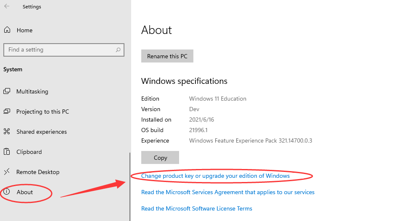Open Microsoft Software License Terms link
This screenshot has width=396, height=221.
[x=197, y=208]
